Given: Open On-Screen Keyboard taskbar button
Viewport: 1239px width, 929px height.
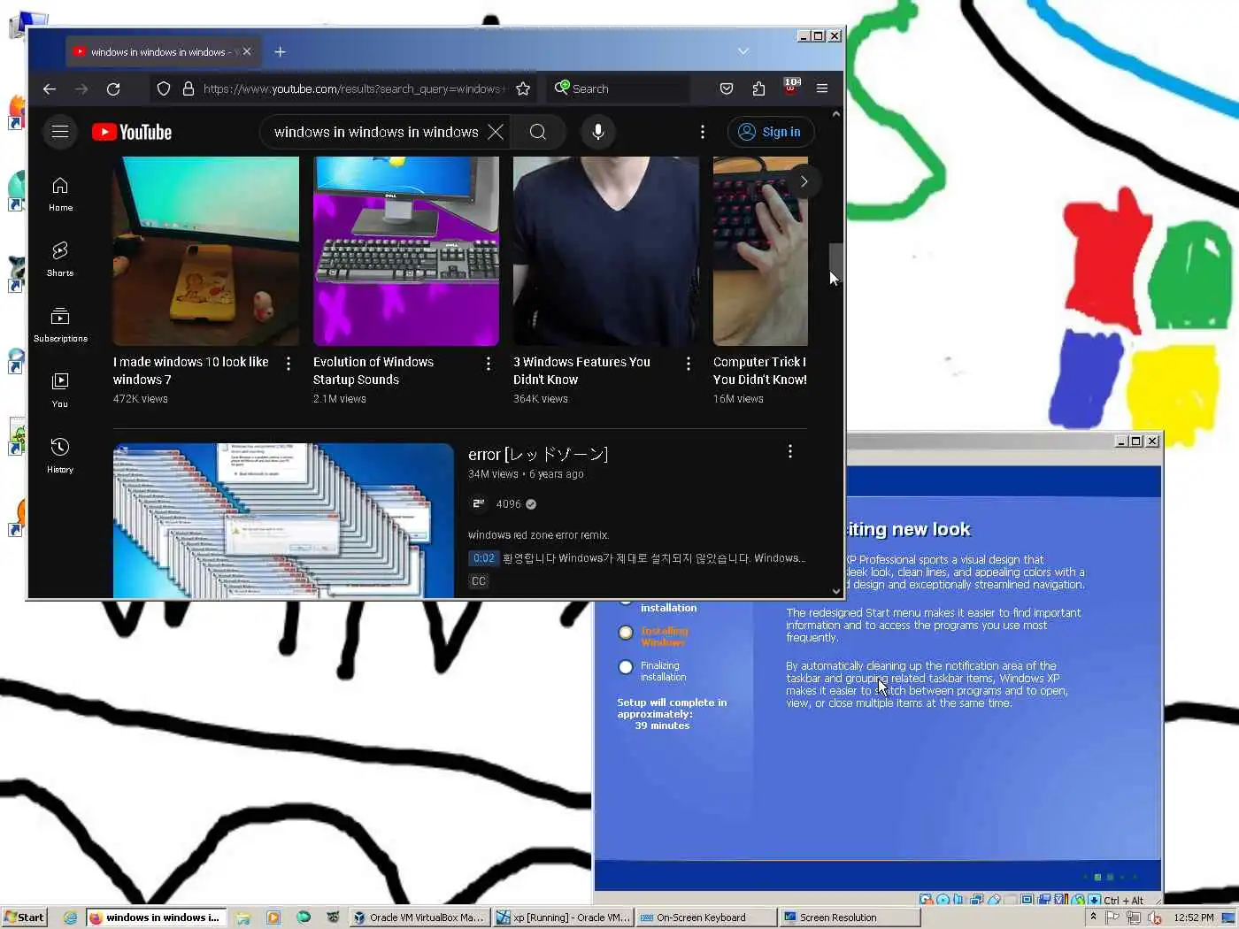Looking at the screenshot, I should coord(706,917).
